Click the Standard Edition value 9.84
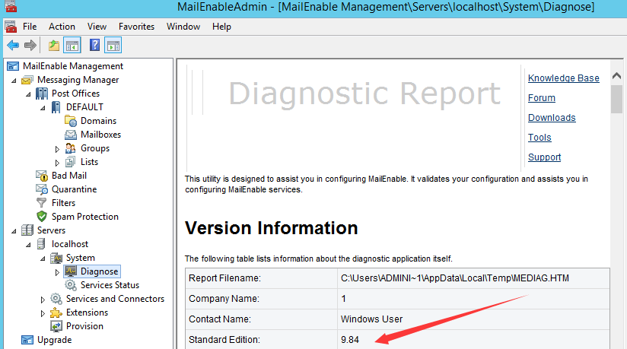The image size is (627, 349). (x=350, y=340)
